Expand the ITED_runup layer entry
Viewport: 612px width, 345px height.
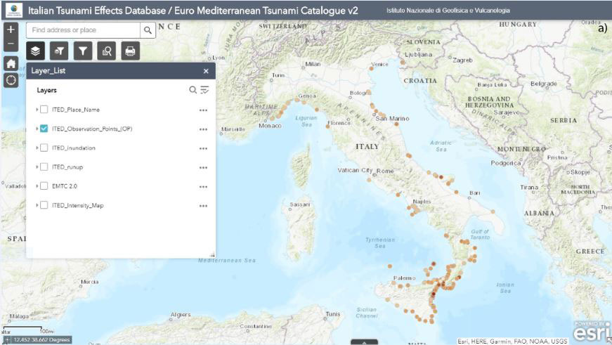(37, 167)
